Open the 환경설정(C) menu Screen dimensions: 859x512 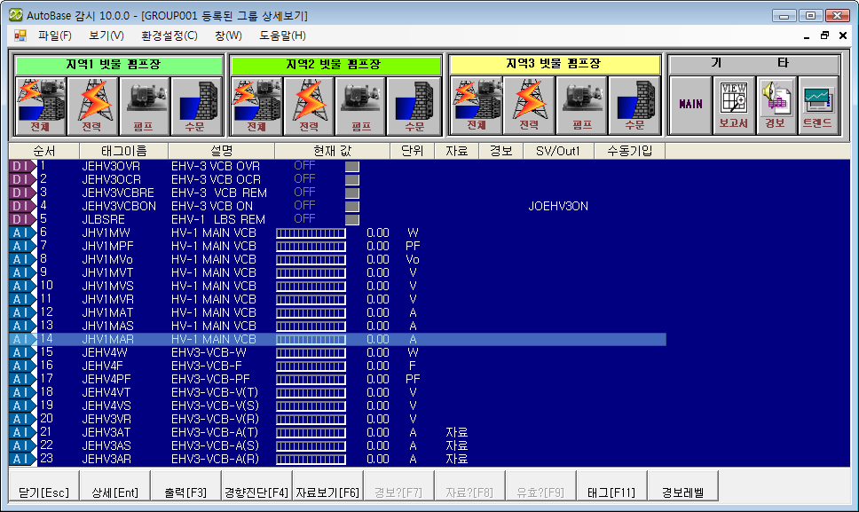pyautogui.click(x=169, y=35)
